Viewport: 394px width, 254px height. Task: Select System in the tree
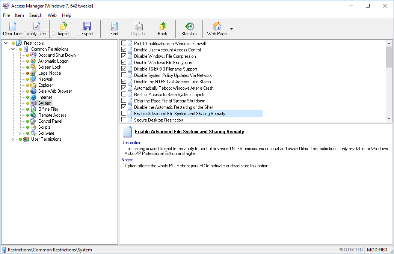(45, 103)
